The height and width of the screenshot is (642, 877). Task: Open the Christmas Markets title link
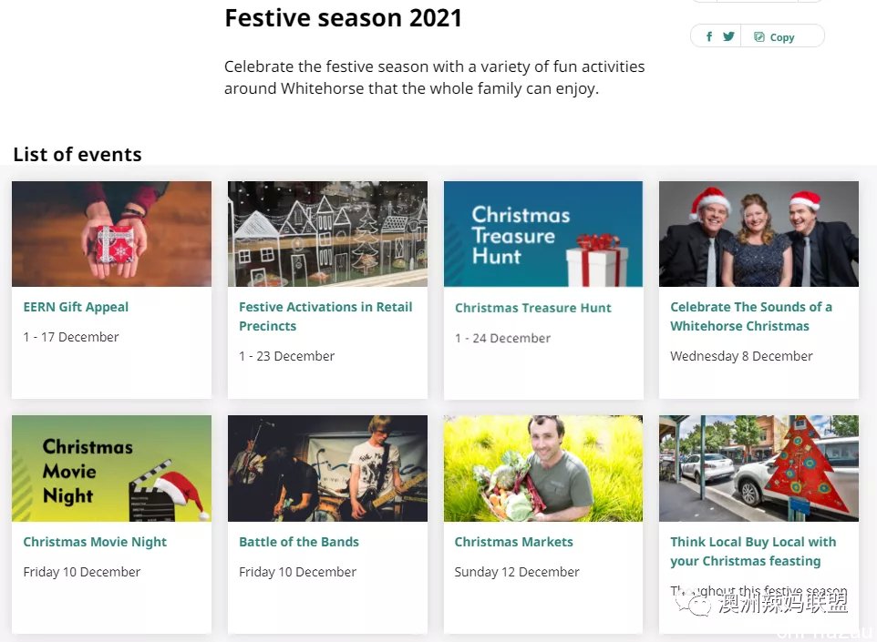[x=513, y=542]
